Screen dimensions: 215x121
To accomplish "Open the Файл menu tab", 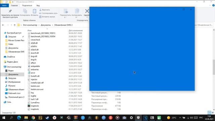I will 4,5.
